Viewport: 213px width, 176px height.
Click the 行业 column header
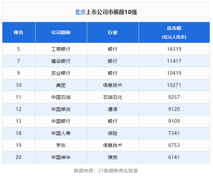(113, 32)
